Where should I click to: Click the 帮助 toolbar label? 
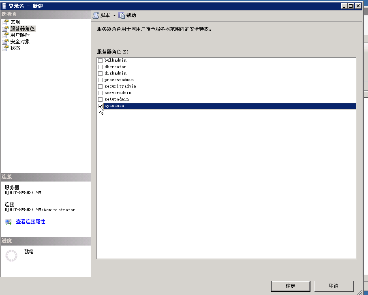(x=131, y=15)
